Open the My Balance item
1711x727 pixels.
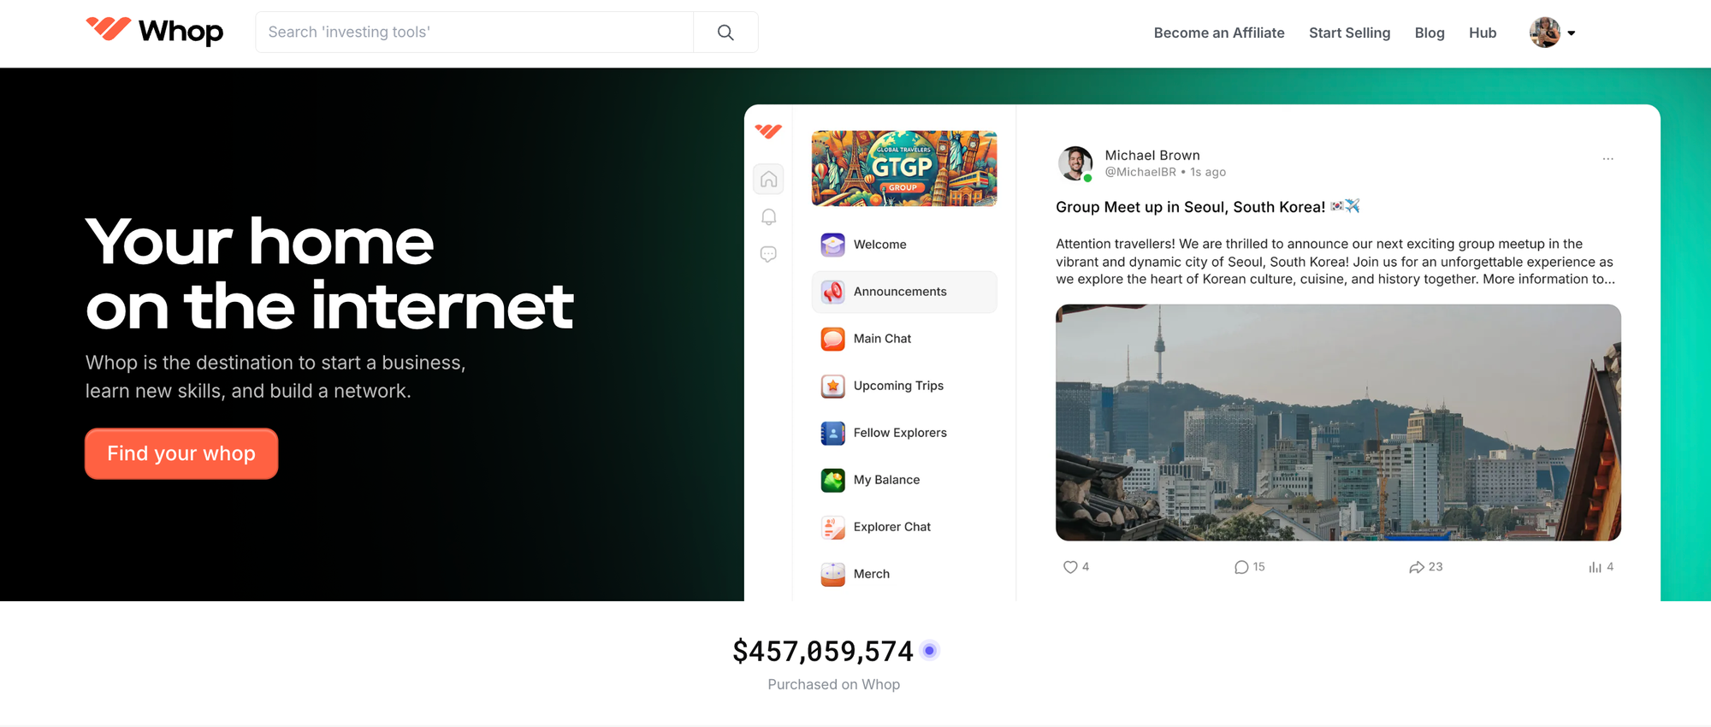click(904, 480)
